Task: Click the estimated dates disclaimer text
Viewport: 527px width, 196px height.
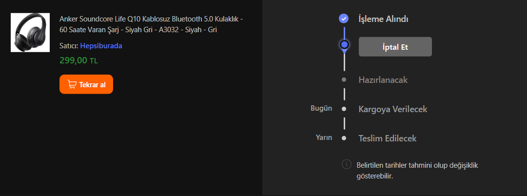Action: 417,170
